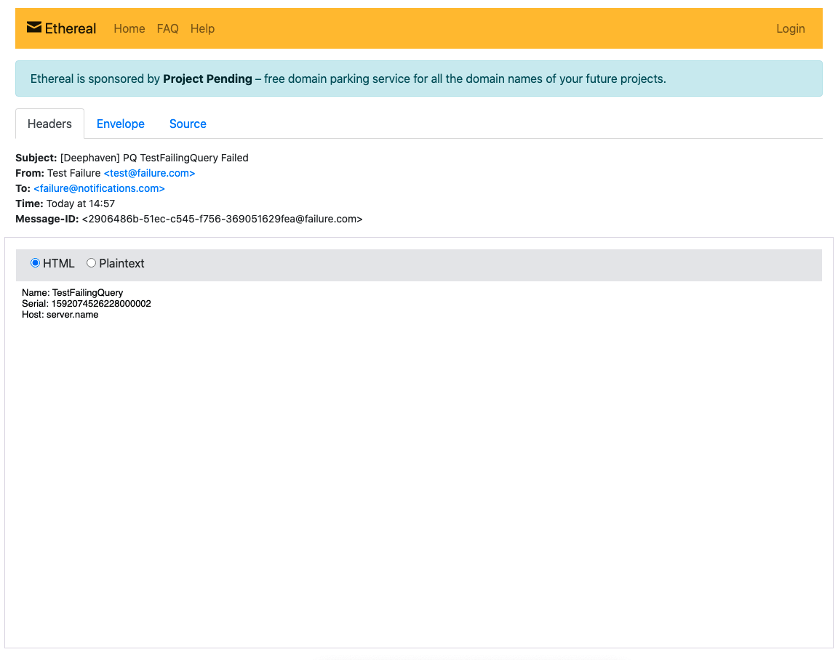Open the Home page
Image resolution: width=838 pixels, height=660 pixels.
point(129,28)
